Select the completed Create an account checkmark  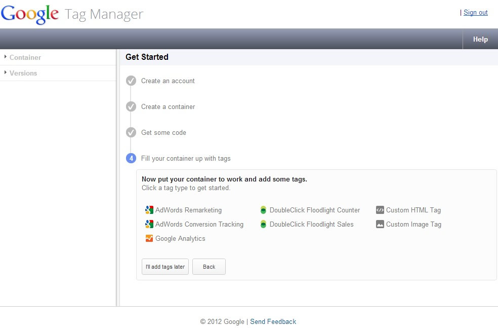[x=131, y=81]
